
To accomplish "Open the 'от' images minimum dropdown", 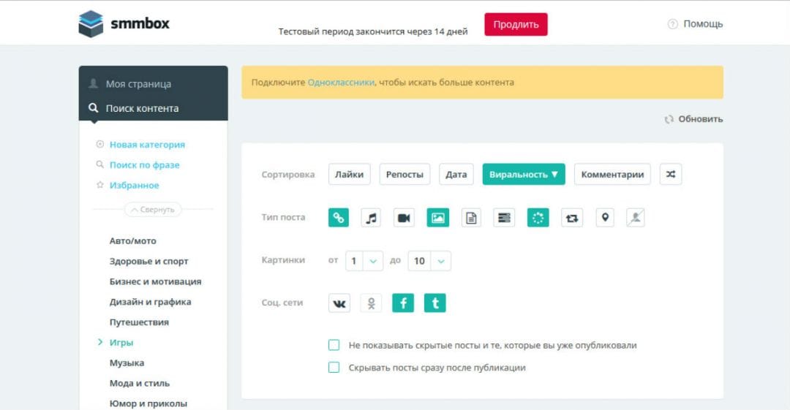I will pos(364,261).
